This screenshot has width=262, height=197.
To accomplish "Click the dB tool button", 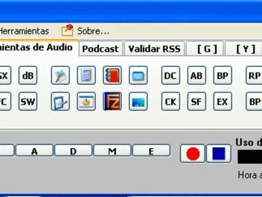I will (x=28, y=75).
